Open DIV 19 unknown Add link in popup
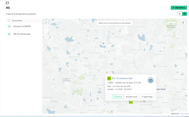The width and height of the screenshot is (189, 117). point(122,78)
